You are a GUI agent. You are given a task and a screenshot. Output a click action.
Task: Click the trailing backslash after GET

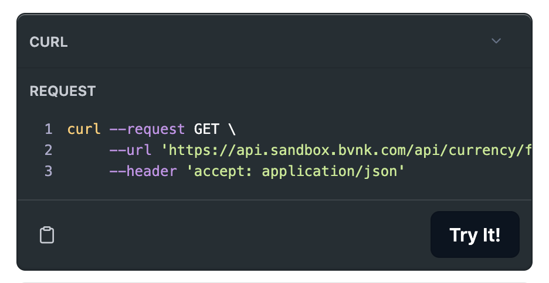tap(231, 129)
